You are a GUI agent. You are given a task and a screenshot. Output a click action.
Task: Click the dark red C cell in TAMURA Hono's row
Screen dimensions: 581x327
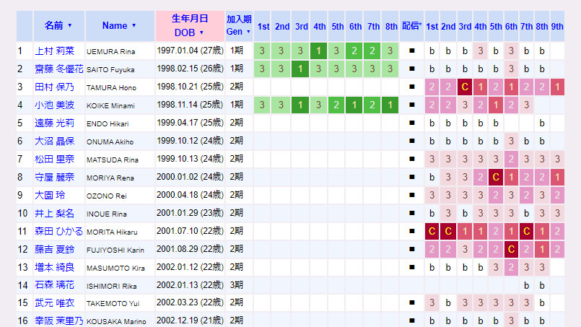coord(465,87)
